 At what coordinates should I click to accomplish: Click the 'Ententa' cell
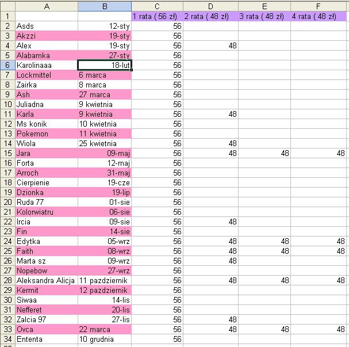tap(47, 339)
